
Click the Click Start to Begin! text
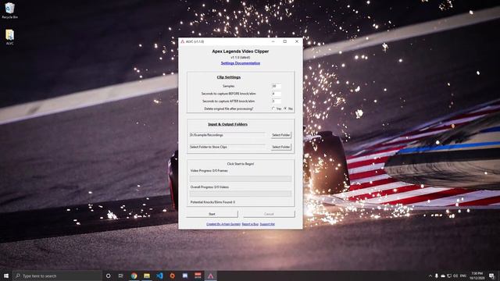[x=241, y=164]
